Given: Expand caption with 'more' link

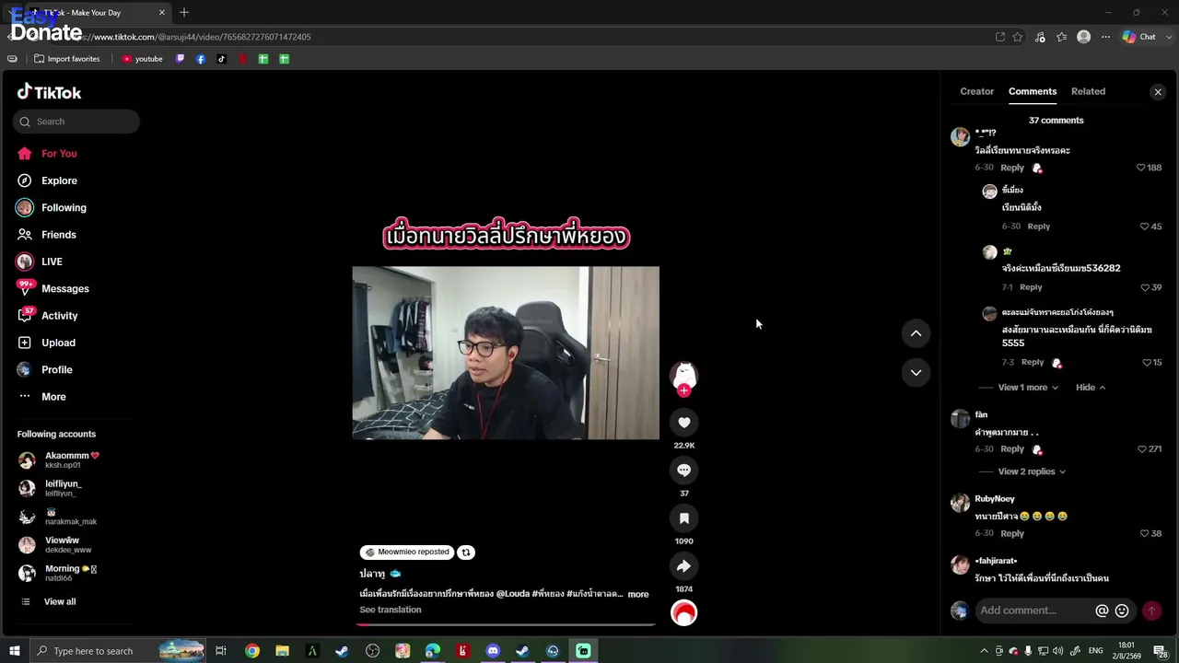Looking at the screenshot, I should click(x=638, y=594).
